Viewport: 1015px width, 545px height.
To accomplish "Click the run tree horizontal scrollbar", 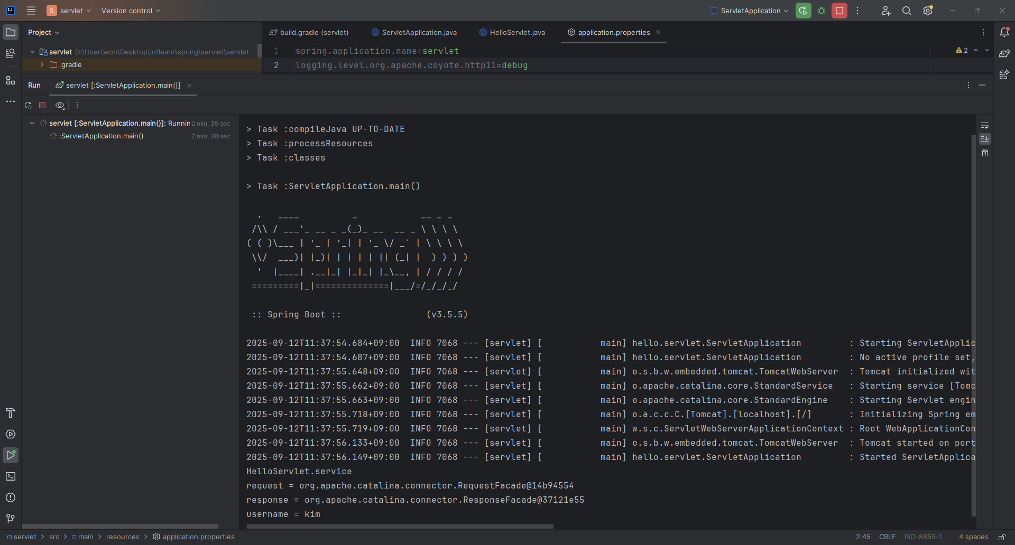I will [x=120, y=527].
